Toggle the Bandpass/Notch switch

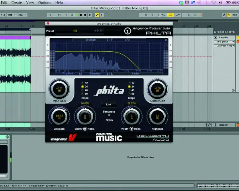click(109, 116)
